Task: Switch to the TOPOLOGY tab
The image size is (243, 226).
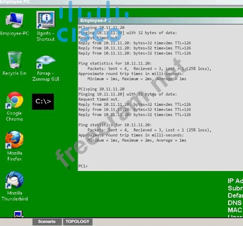Action: pos(78,222)
